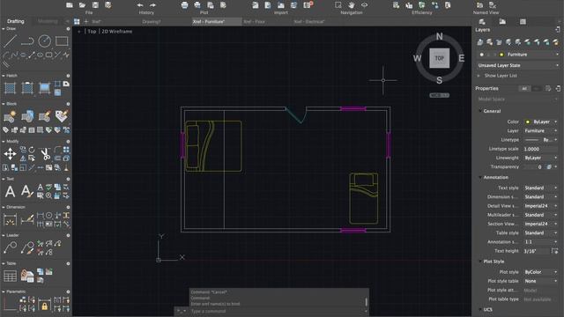Click the Parametric lock constraint icon
This screenshot has height=317, width=564.
coord(45,306)
